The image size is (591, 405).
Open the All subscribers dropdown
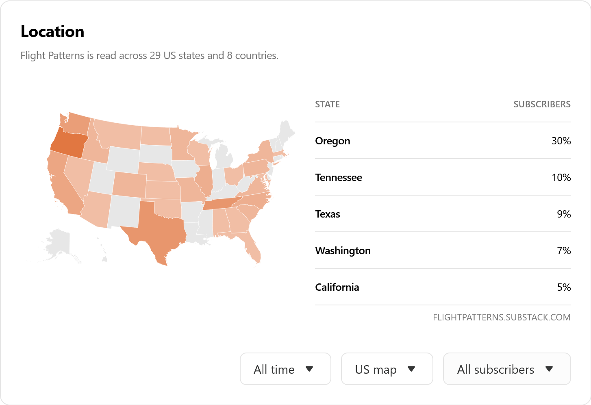[507, 369]
